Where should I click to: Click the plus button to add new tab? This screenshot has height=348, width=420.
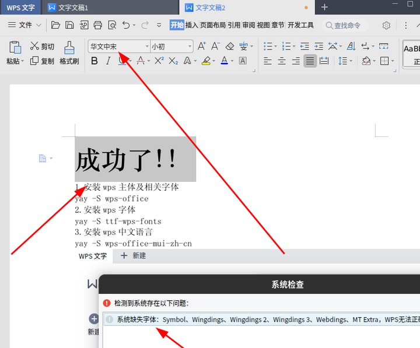324,7
